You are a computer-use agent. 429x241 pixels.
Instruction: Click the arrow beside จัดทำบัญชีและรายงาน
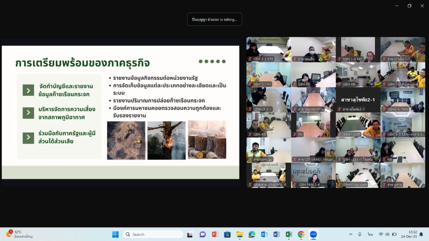(28, 90)
